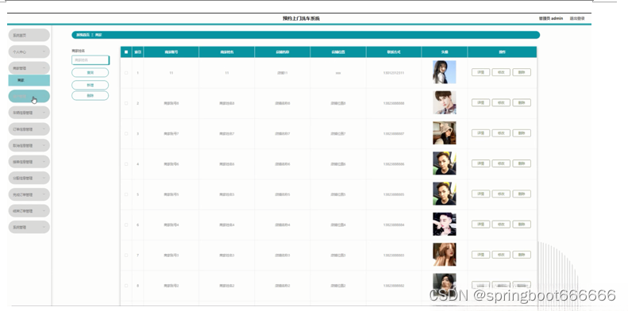
Task: Tick the checkbox for row 3
Action: click(126, 134)
